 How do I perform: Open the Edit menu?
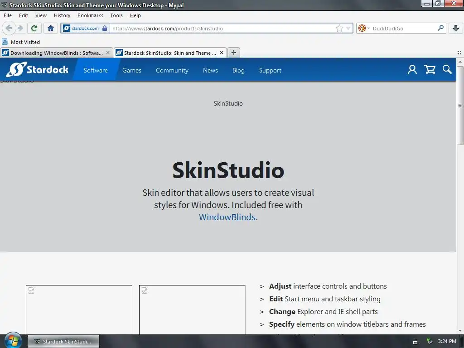[24, 15]
